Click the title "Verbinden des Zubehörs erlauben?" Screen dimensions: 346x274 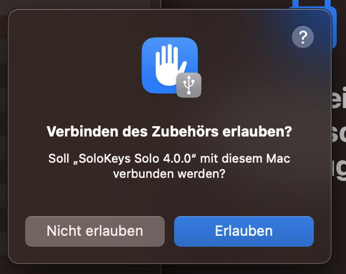[x=169, y=132]
